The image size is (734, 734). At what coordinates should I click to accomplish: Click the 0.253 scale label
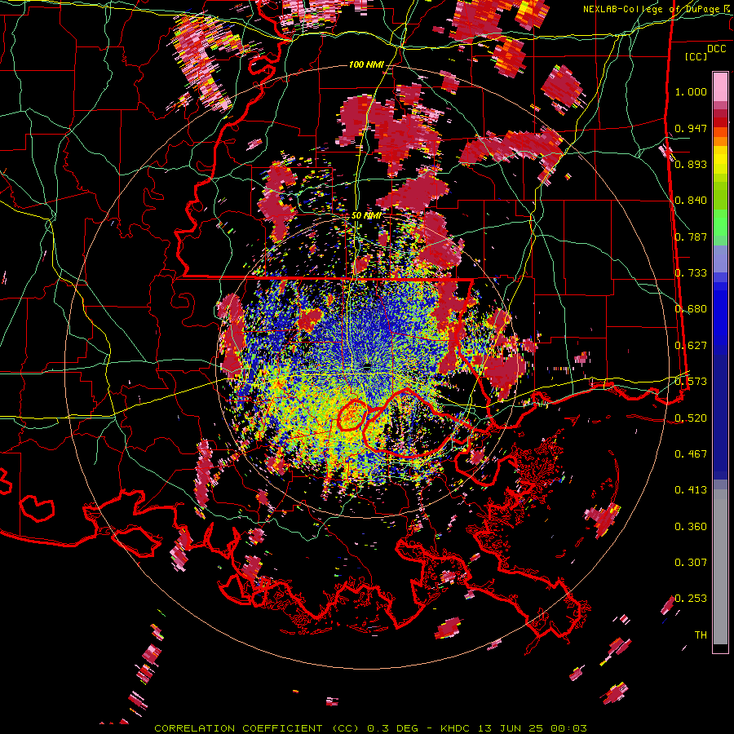click(691, 599)
